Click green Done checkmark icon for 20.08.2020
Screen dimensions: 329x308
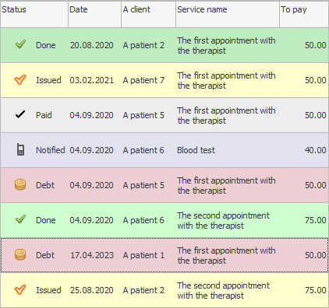[x=20, y=44]
